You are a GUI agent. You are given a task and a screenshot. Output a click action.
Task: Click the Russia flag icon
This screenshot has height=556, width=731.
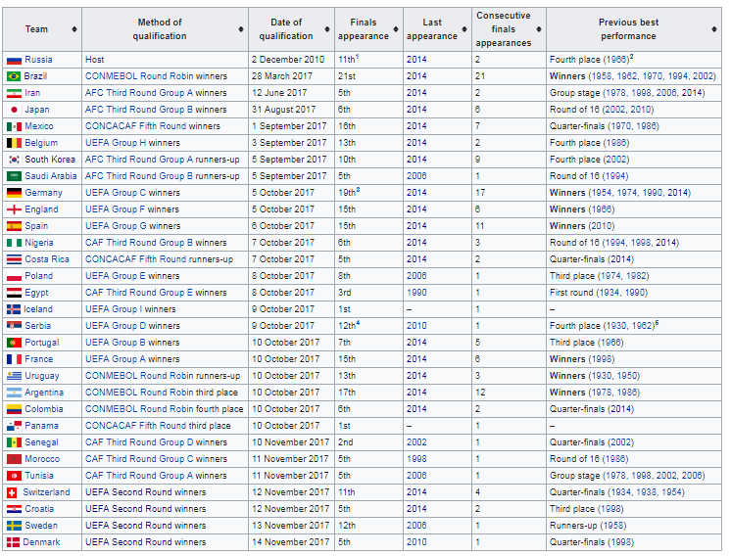coord(14,60)
